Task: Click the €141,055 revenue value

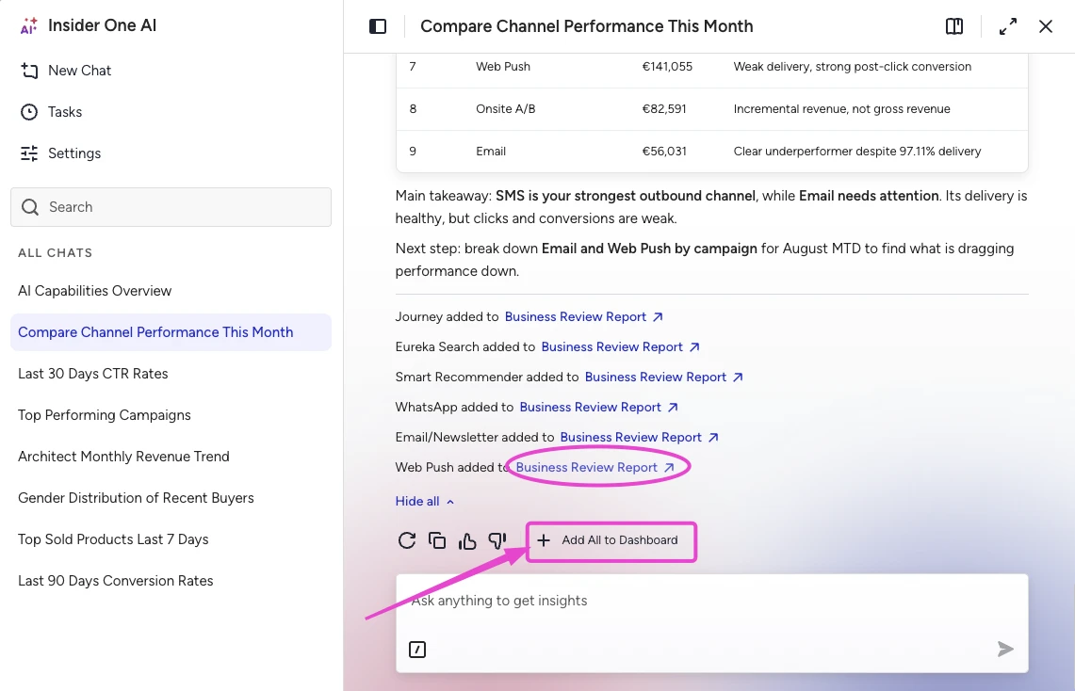Action: [x=667, y=67]
